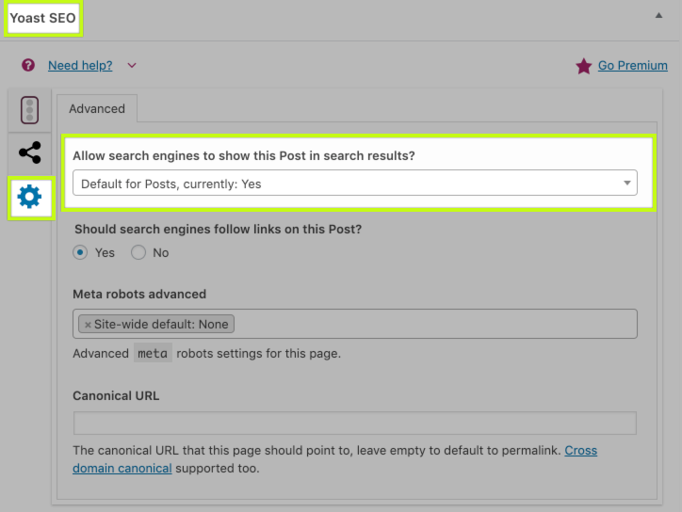The height and width of the screenshot is (512, 682).
Task: Select Yes for following links
Action: point(81,252)
